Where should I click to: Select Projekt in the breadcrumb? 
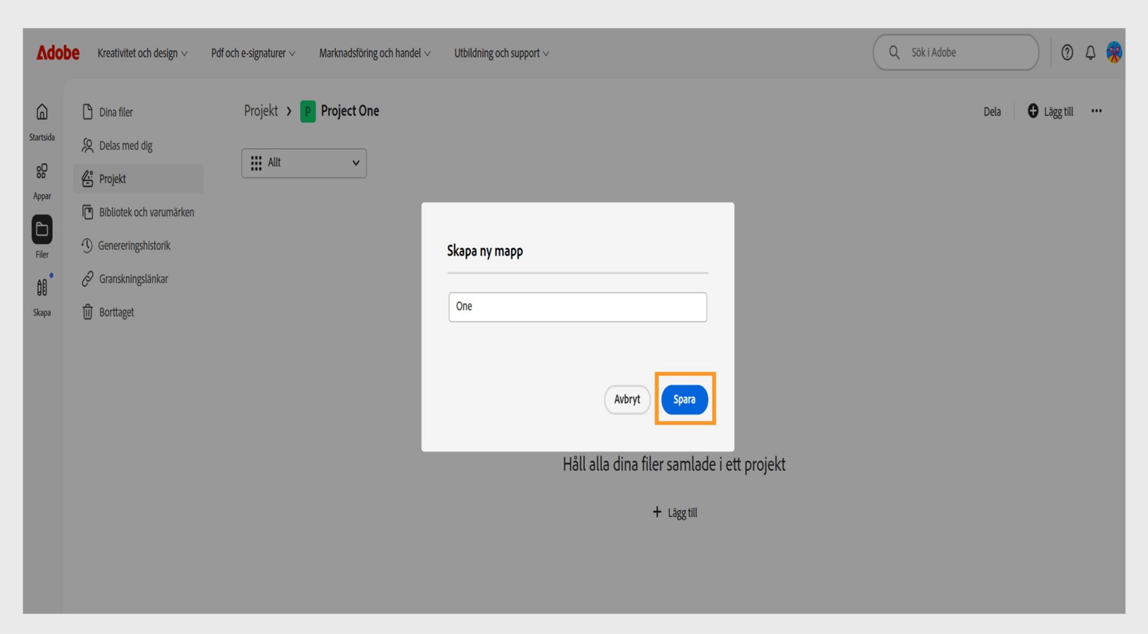260,111
